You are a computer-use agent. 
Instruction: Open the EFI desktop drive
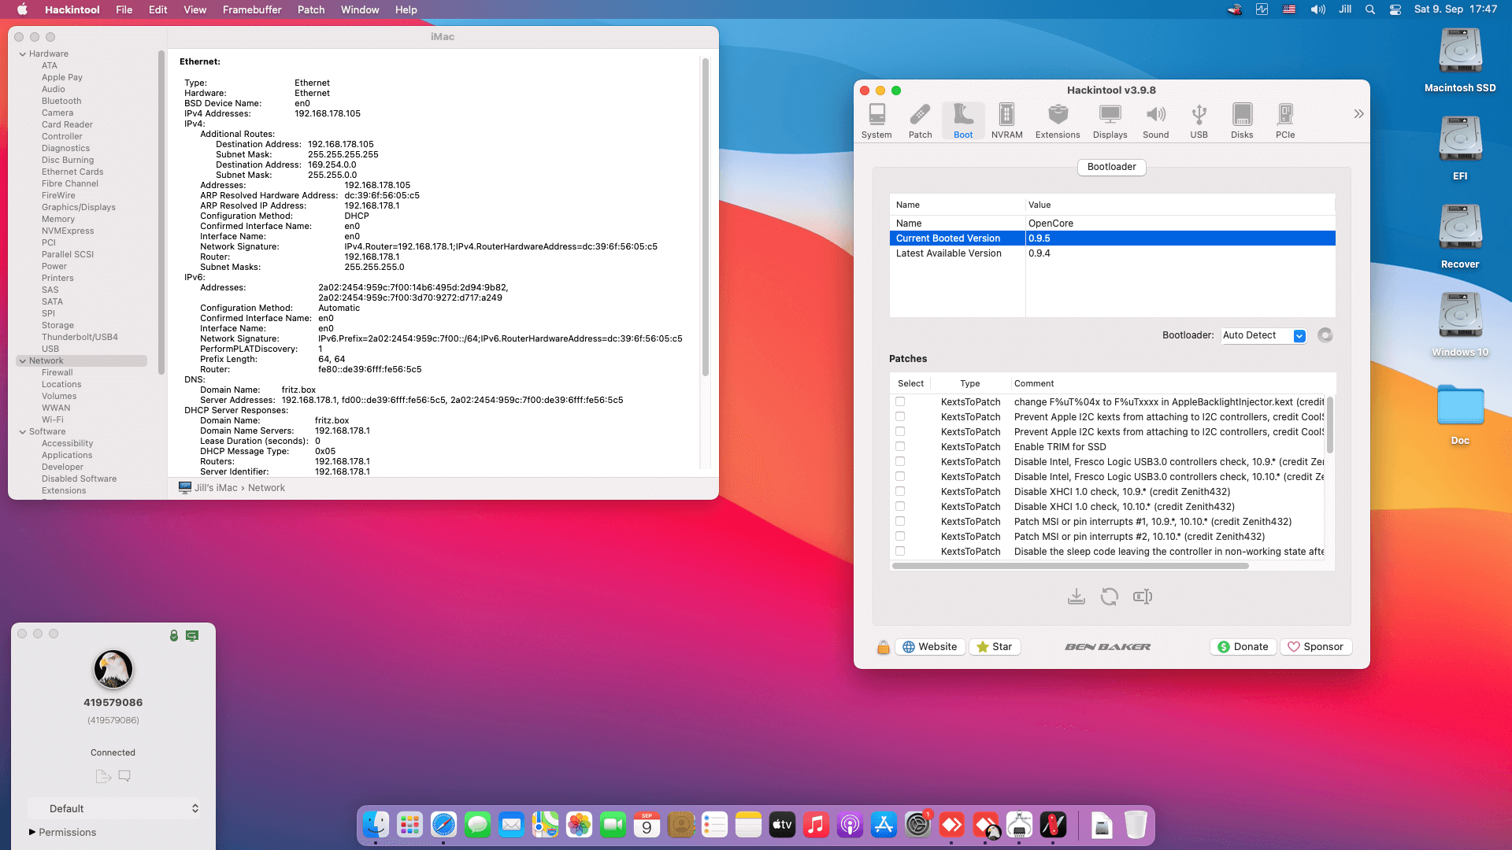coord(1460,149)
